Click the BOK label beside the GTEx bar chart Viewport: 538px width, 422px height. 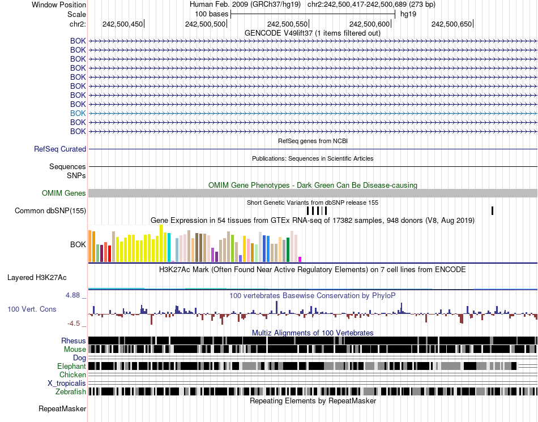point(78,245)
